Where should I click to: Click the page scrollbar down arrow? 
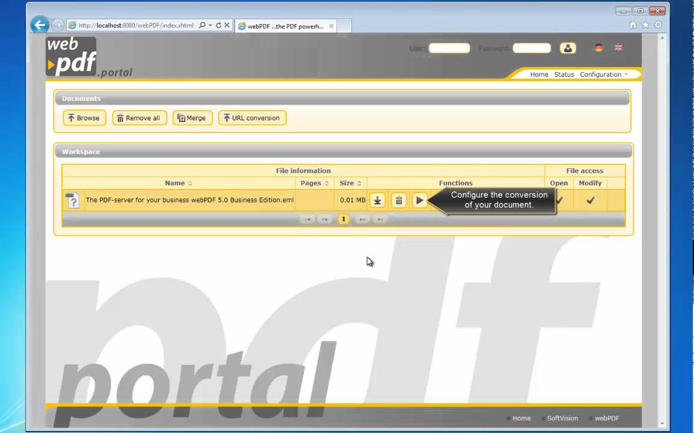pyautogui.click(x=662, y=424)
